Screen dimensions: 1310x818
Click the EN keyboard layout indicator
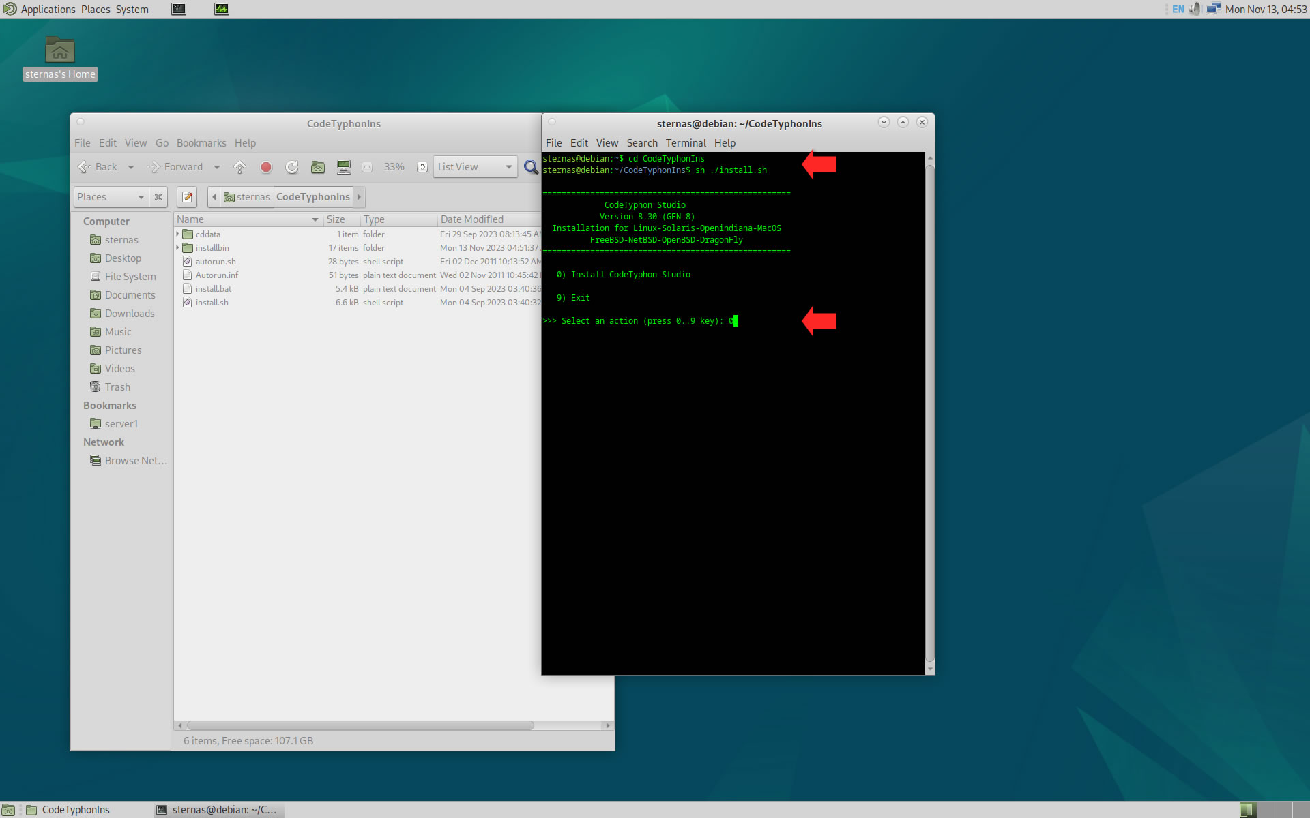pyautogui.click(x=1178, y=9)
